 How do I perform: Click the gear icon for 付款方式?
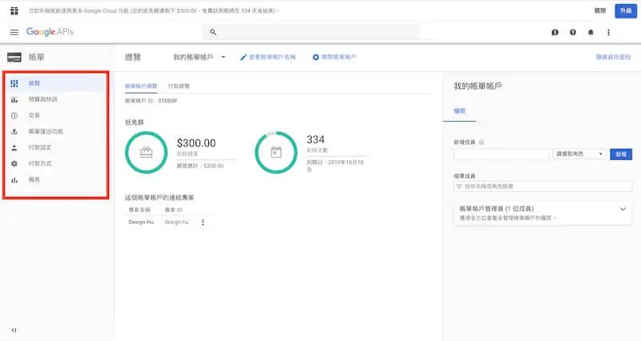pos(14,163)
